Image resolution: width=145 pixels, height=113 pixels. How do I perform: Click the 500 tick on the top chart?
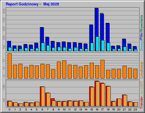(x=4, y=29)
